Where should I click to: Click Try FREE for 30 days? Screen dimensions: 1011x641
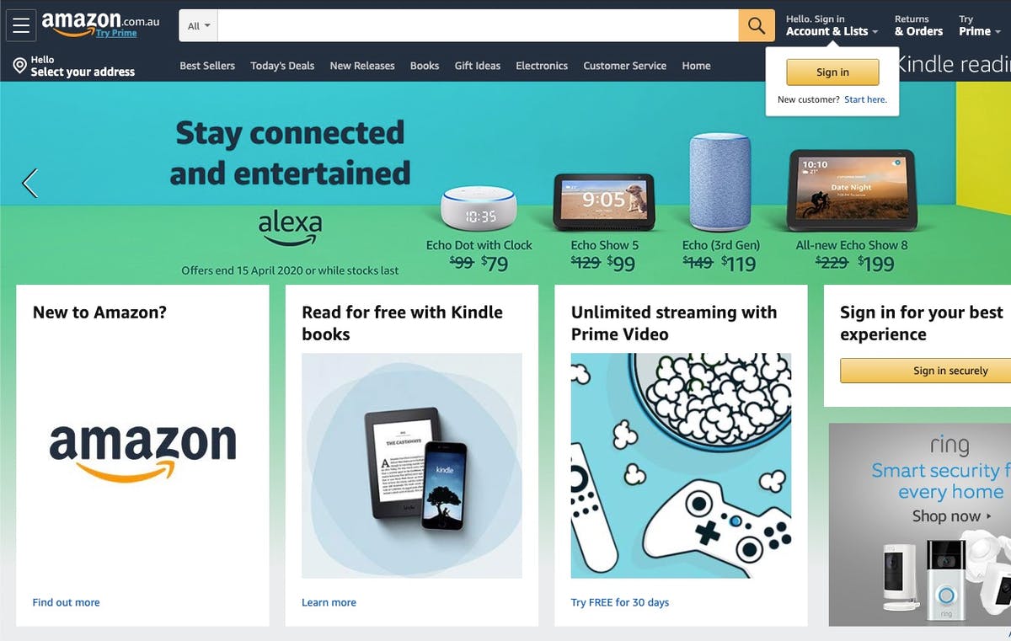(620, 602)
